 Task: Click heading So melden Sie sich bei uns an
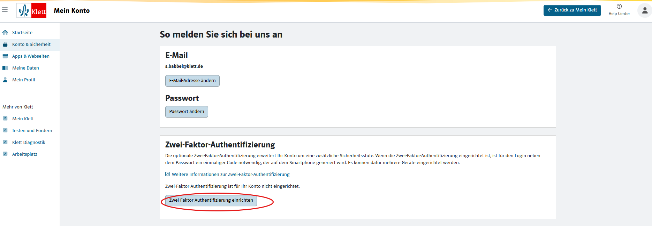(x=221, y=34)
